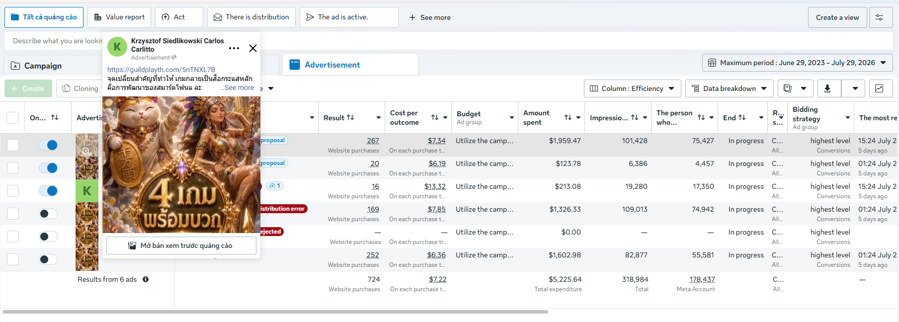The image size is (899, 322).
Task: Switch to the Value report tab
Action: [119, 17]
